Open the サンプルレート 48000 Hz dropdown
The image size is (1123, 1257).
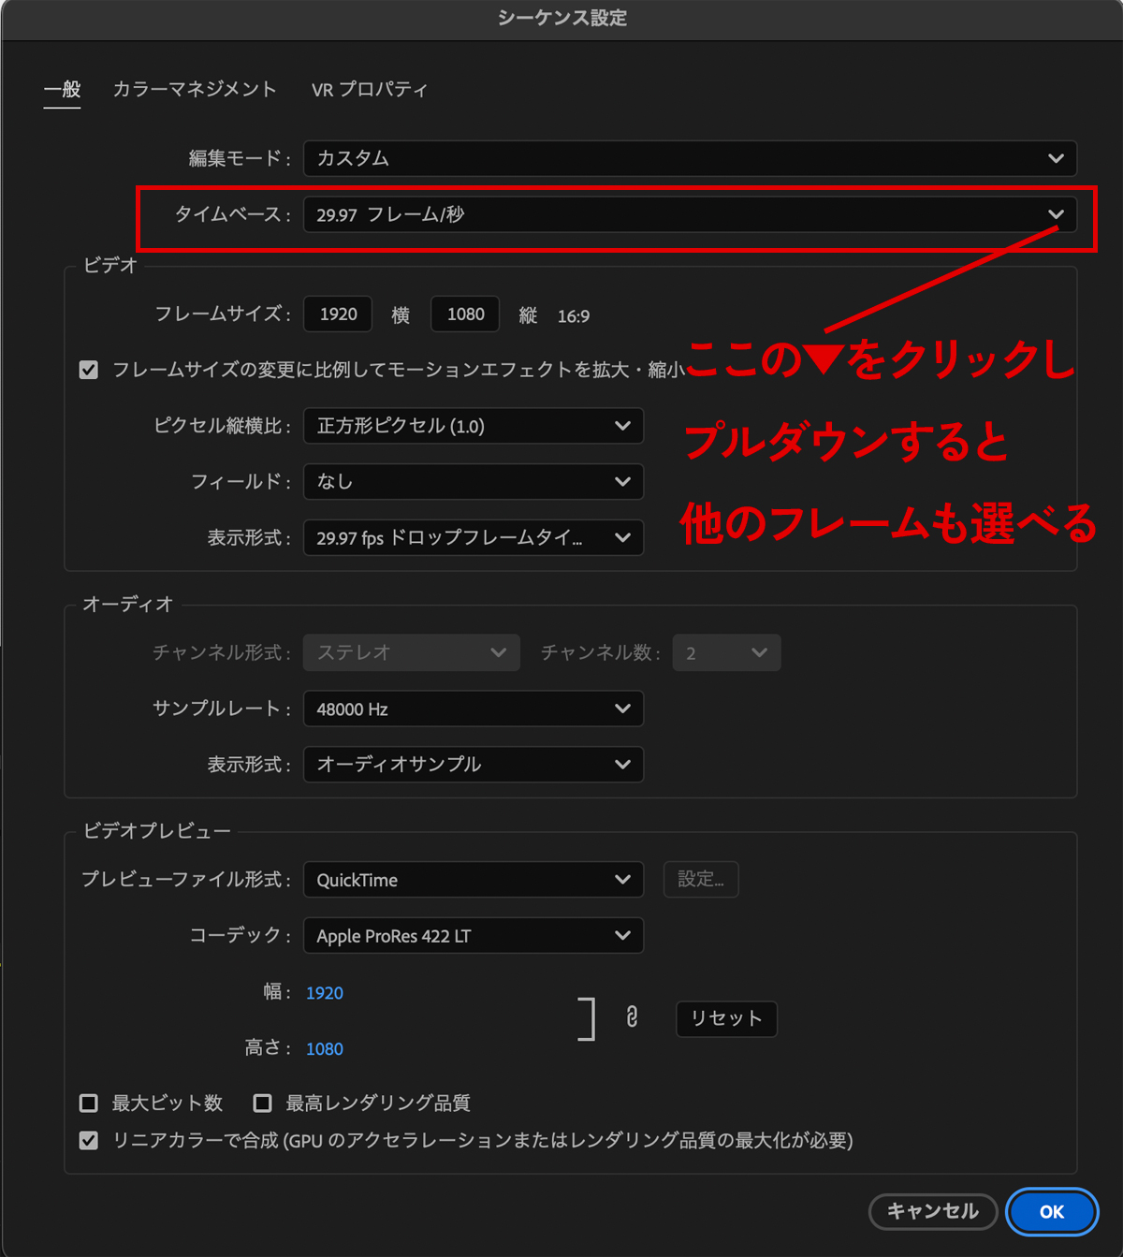[x=473, y=709]
